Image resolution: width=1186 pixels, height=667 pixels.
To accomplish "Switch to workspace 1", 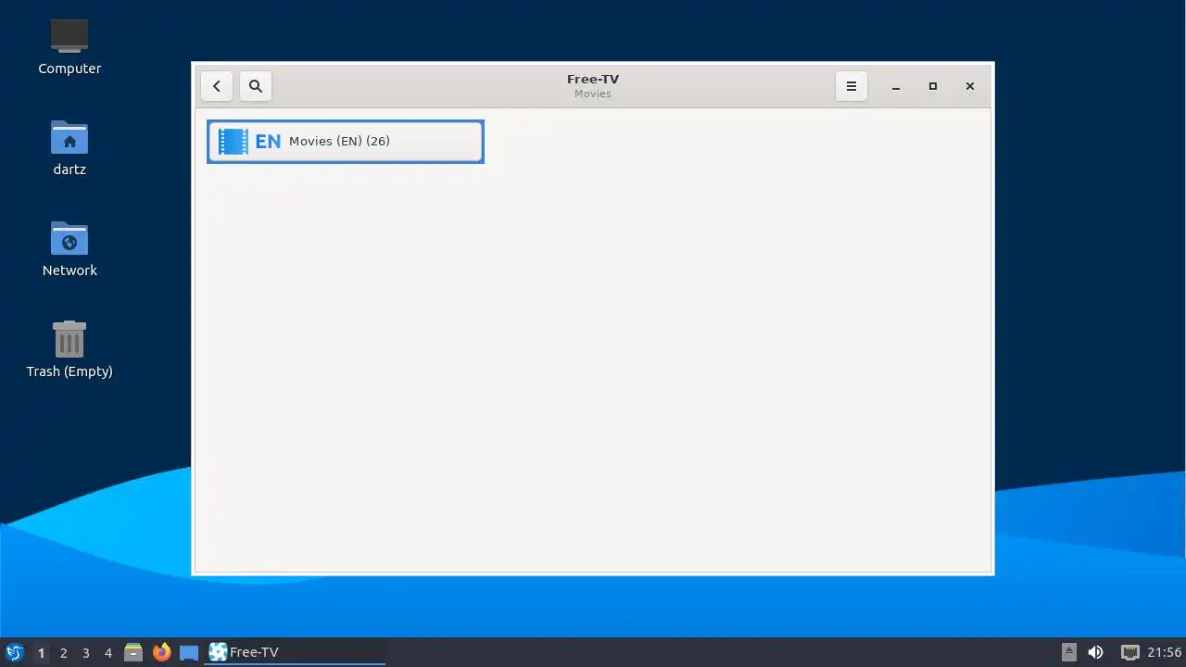I will (41, 652).
